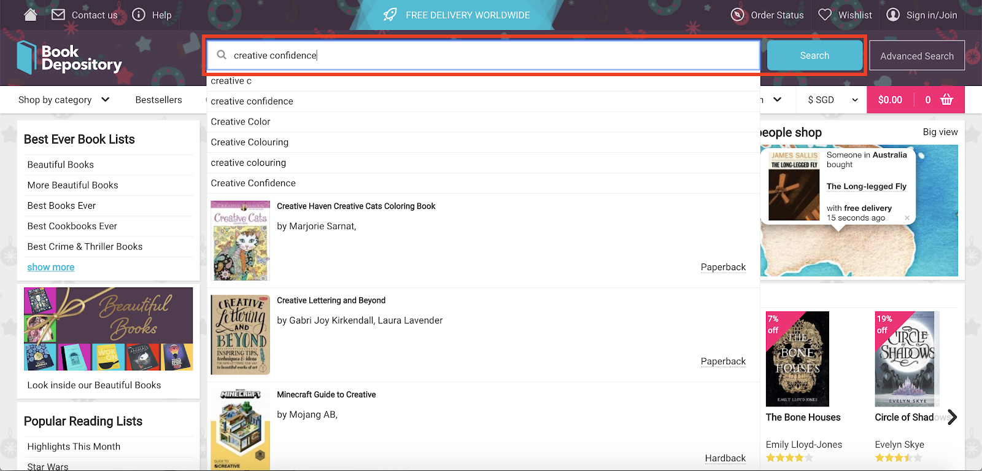
Task: Open The Long-legged Fly cover in popup
Action: pyautogui.click(x=794, y=186)
